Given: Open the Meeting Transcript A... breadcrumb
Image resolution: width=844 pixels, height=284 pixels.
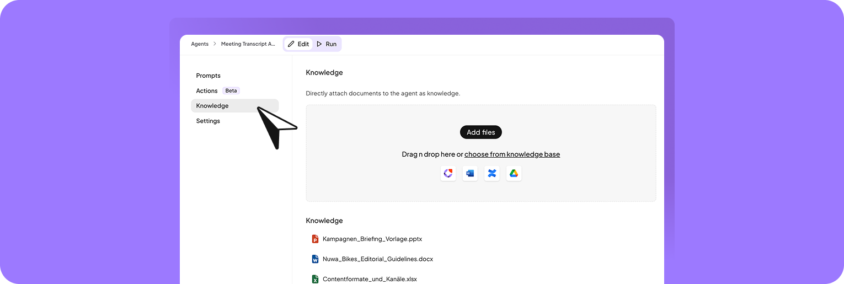Looking at the screenshot, I should (248, 44).
